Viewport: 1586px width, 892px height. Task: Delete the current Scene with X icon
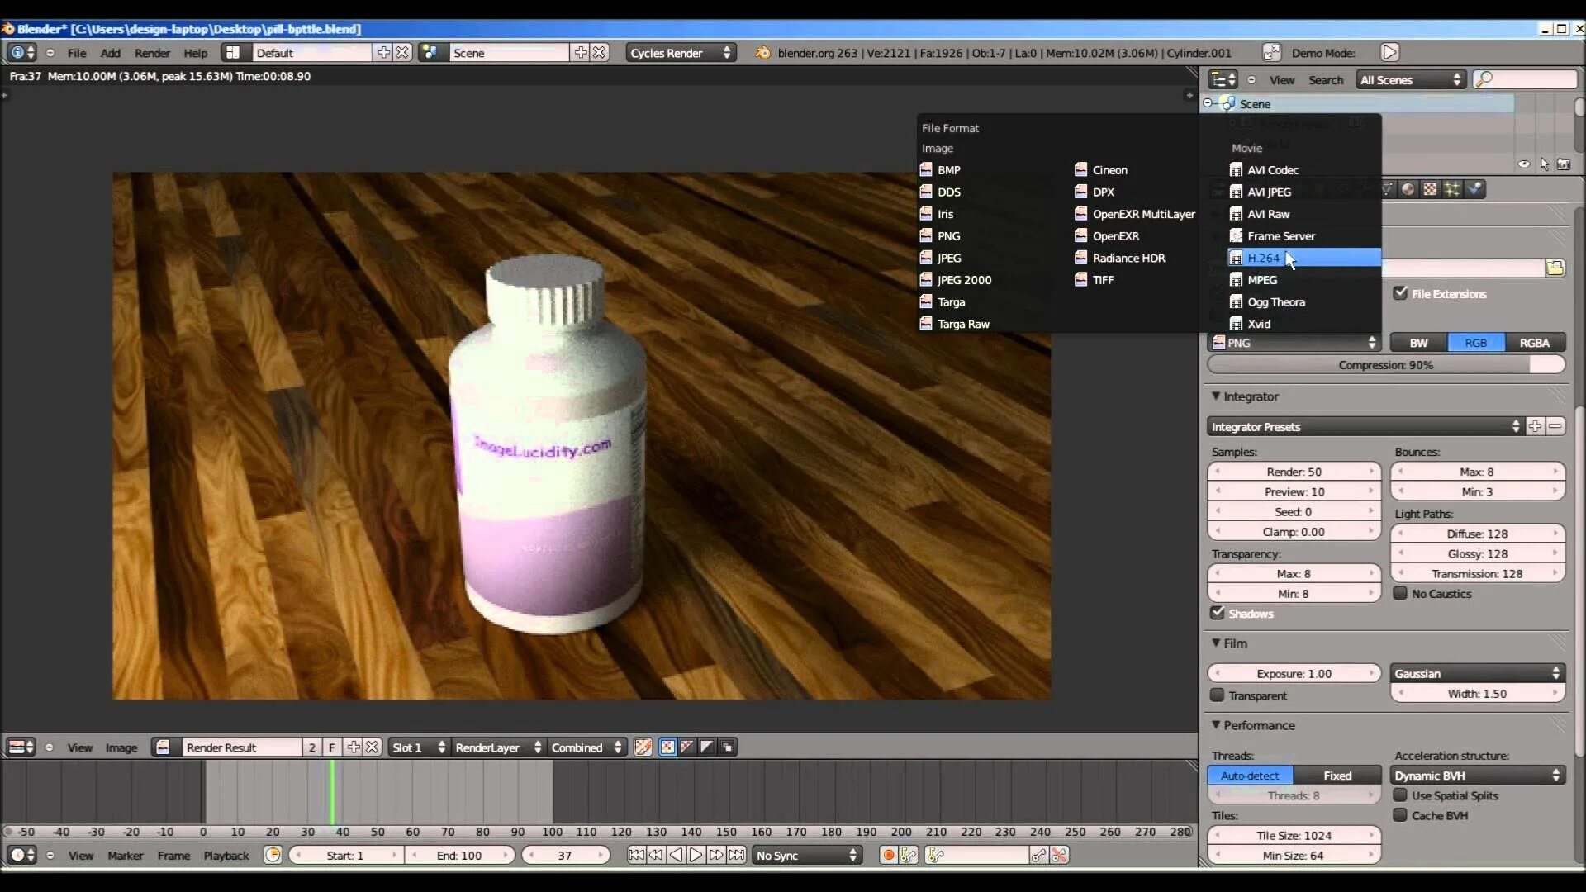point(600,53)
